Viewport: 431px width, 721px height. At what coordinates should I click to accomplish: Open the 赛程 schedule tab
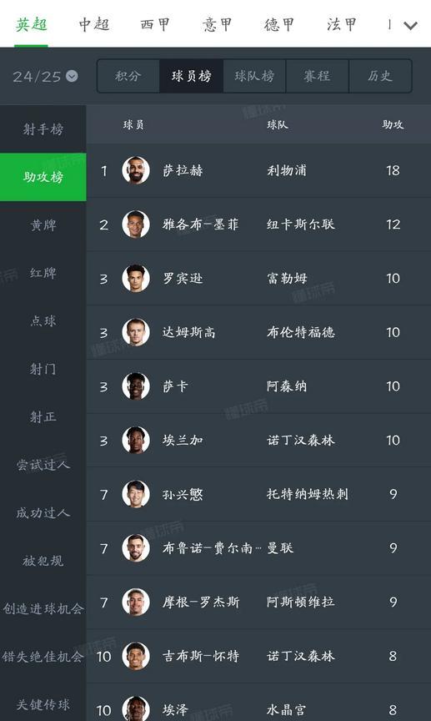click(x=317, y=76)
